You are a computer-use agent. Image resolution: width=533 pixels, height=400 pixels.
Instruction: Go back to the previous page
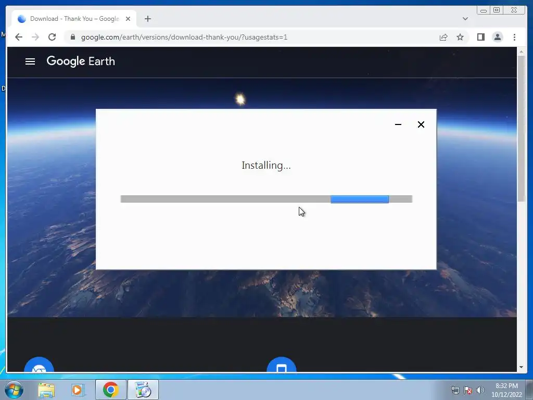[19, 37]
